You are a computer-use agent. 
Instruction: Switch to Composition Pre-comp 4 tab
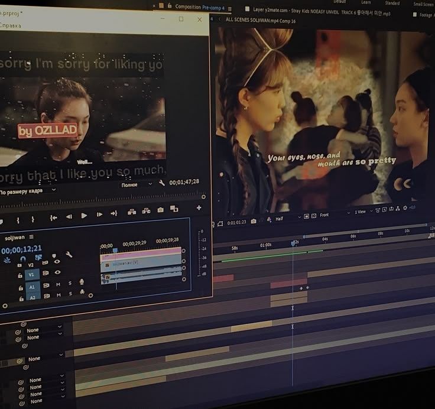[199, 7]
